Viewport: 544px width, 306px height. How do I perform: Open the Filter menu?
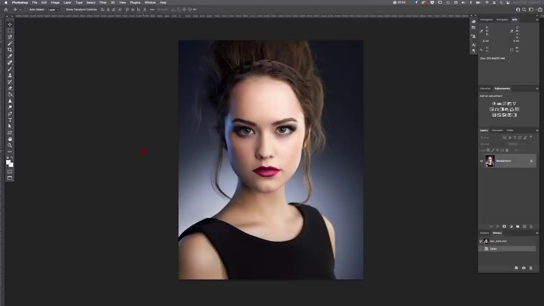pyautogui.click(x=103, y=3)
